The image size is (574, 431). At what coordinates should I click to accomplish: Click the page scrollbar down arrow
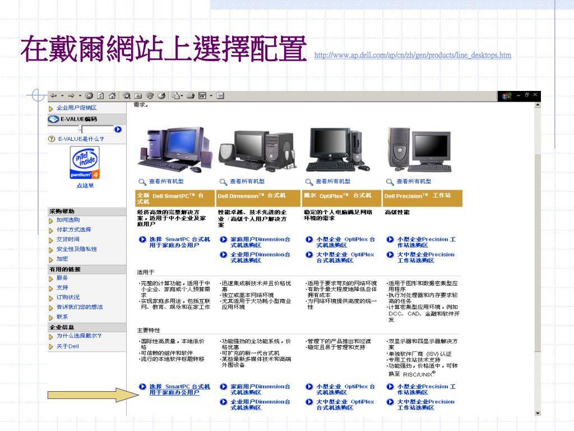pos(538,413)
